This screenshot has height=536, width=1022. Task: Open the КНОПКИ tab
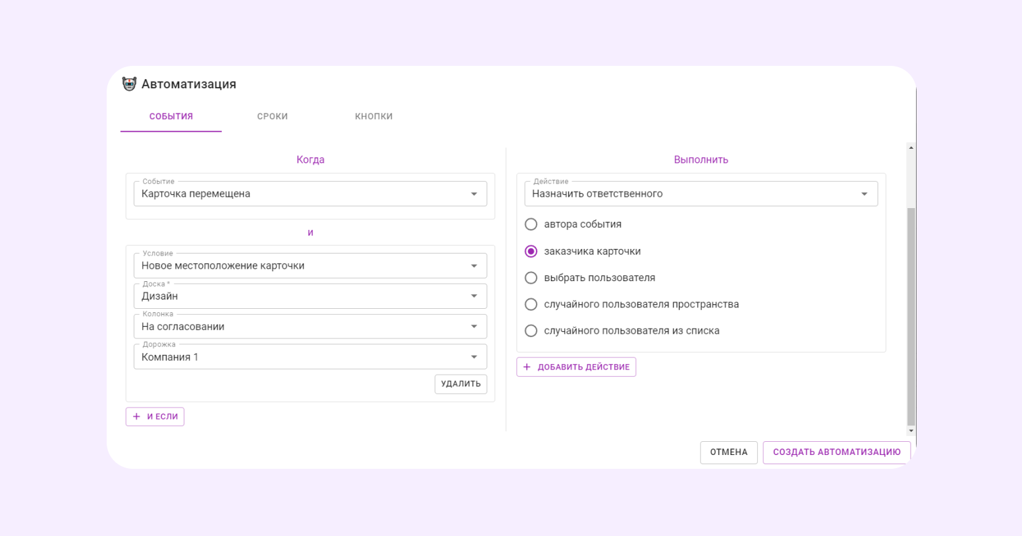tap(374, 117)
